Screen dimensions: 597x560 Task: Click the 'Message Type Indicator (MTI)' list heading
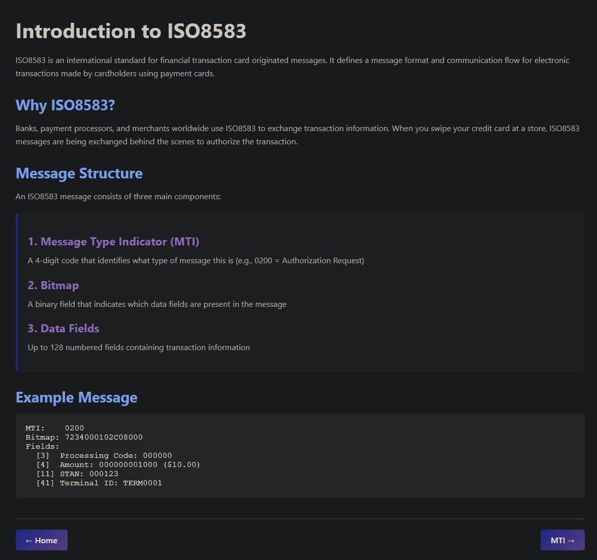click(x=114, y=241)
